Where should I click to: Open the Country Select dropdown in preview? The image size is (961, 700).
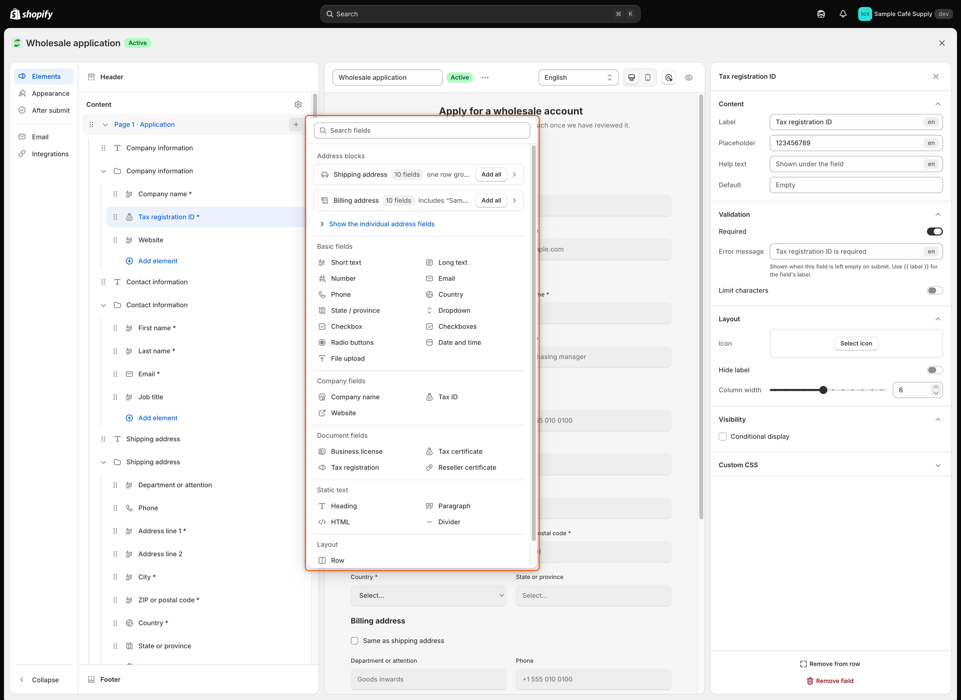(x=428, y=595)
